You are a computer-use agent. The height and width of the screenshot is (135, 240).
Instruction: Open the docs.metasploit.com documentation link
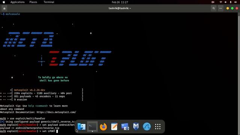(56, 112)
